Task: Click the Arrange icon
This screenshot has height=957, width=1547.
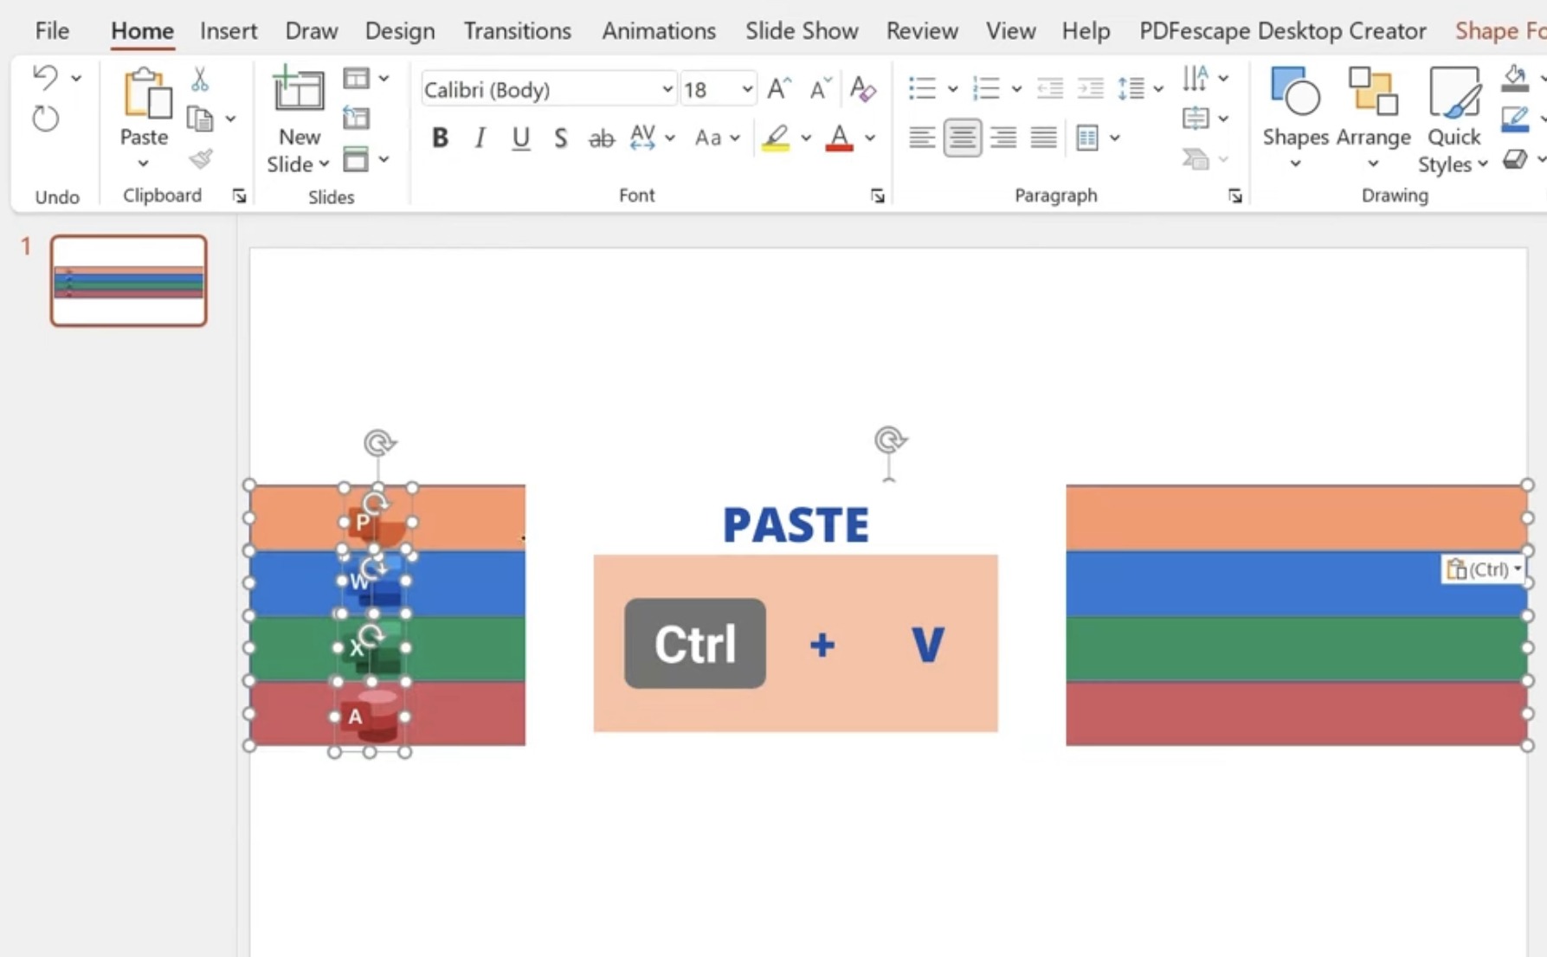Action: coord(1373,92)
